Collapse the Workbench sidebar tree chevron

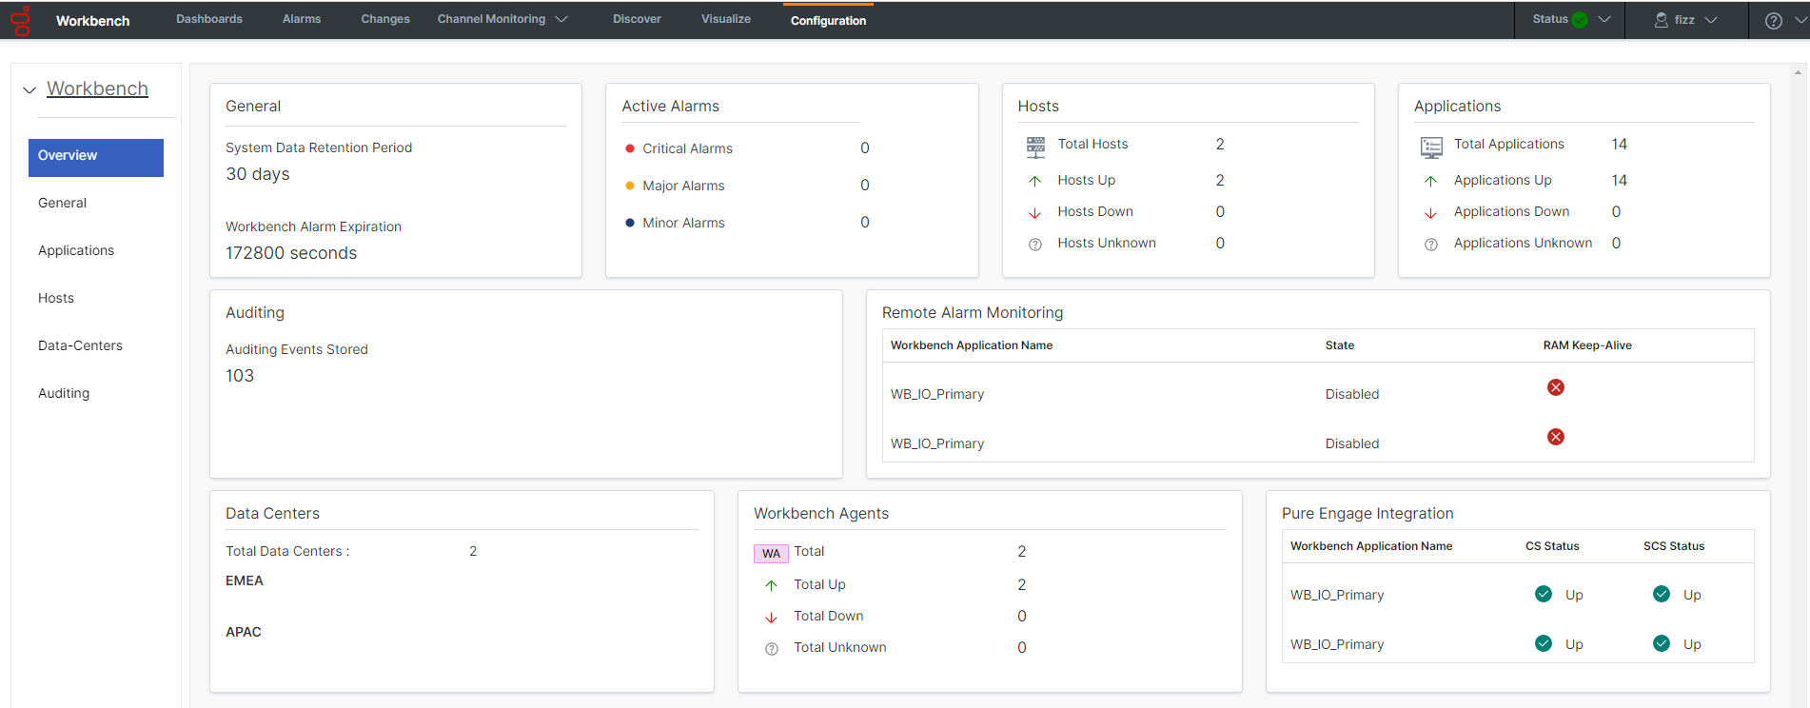(x=30, y=90)
